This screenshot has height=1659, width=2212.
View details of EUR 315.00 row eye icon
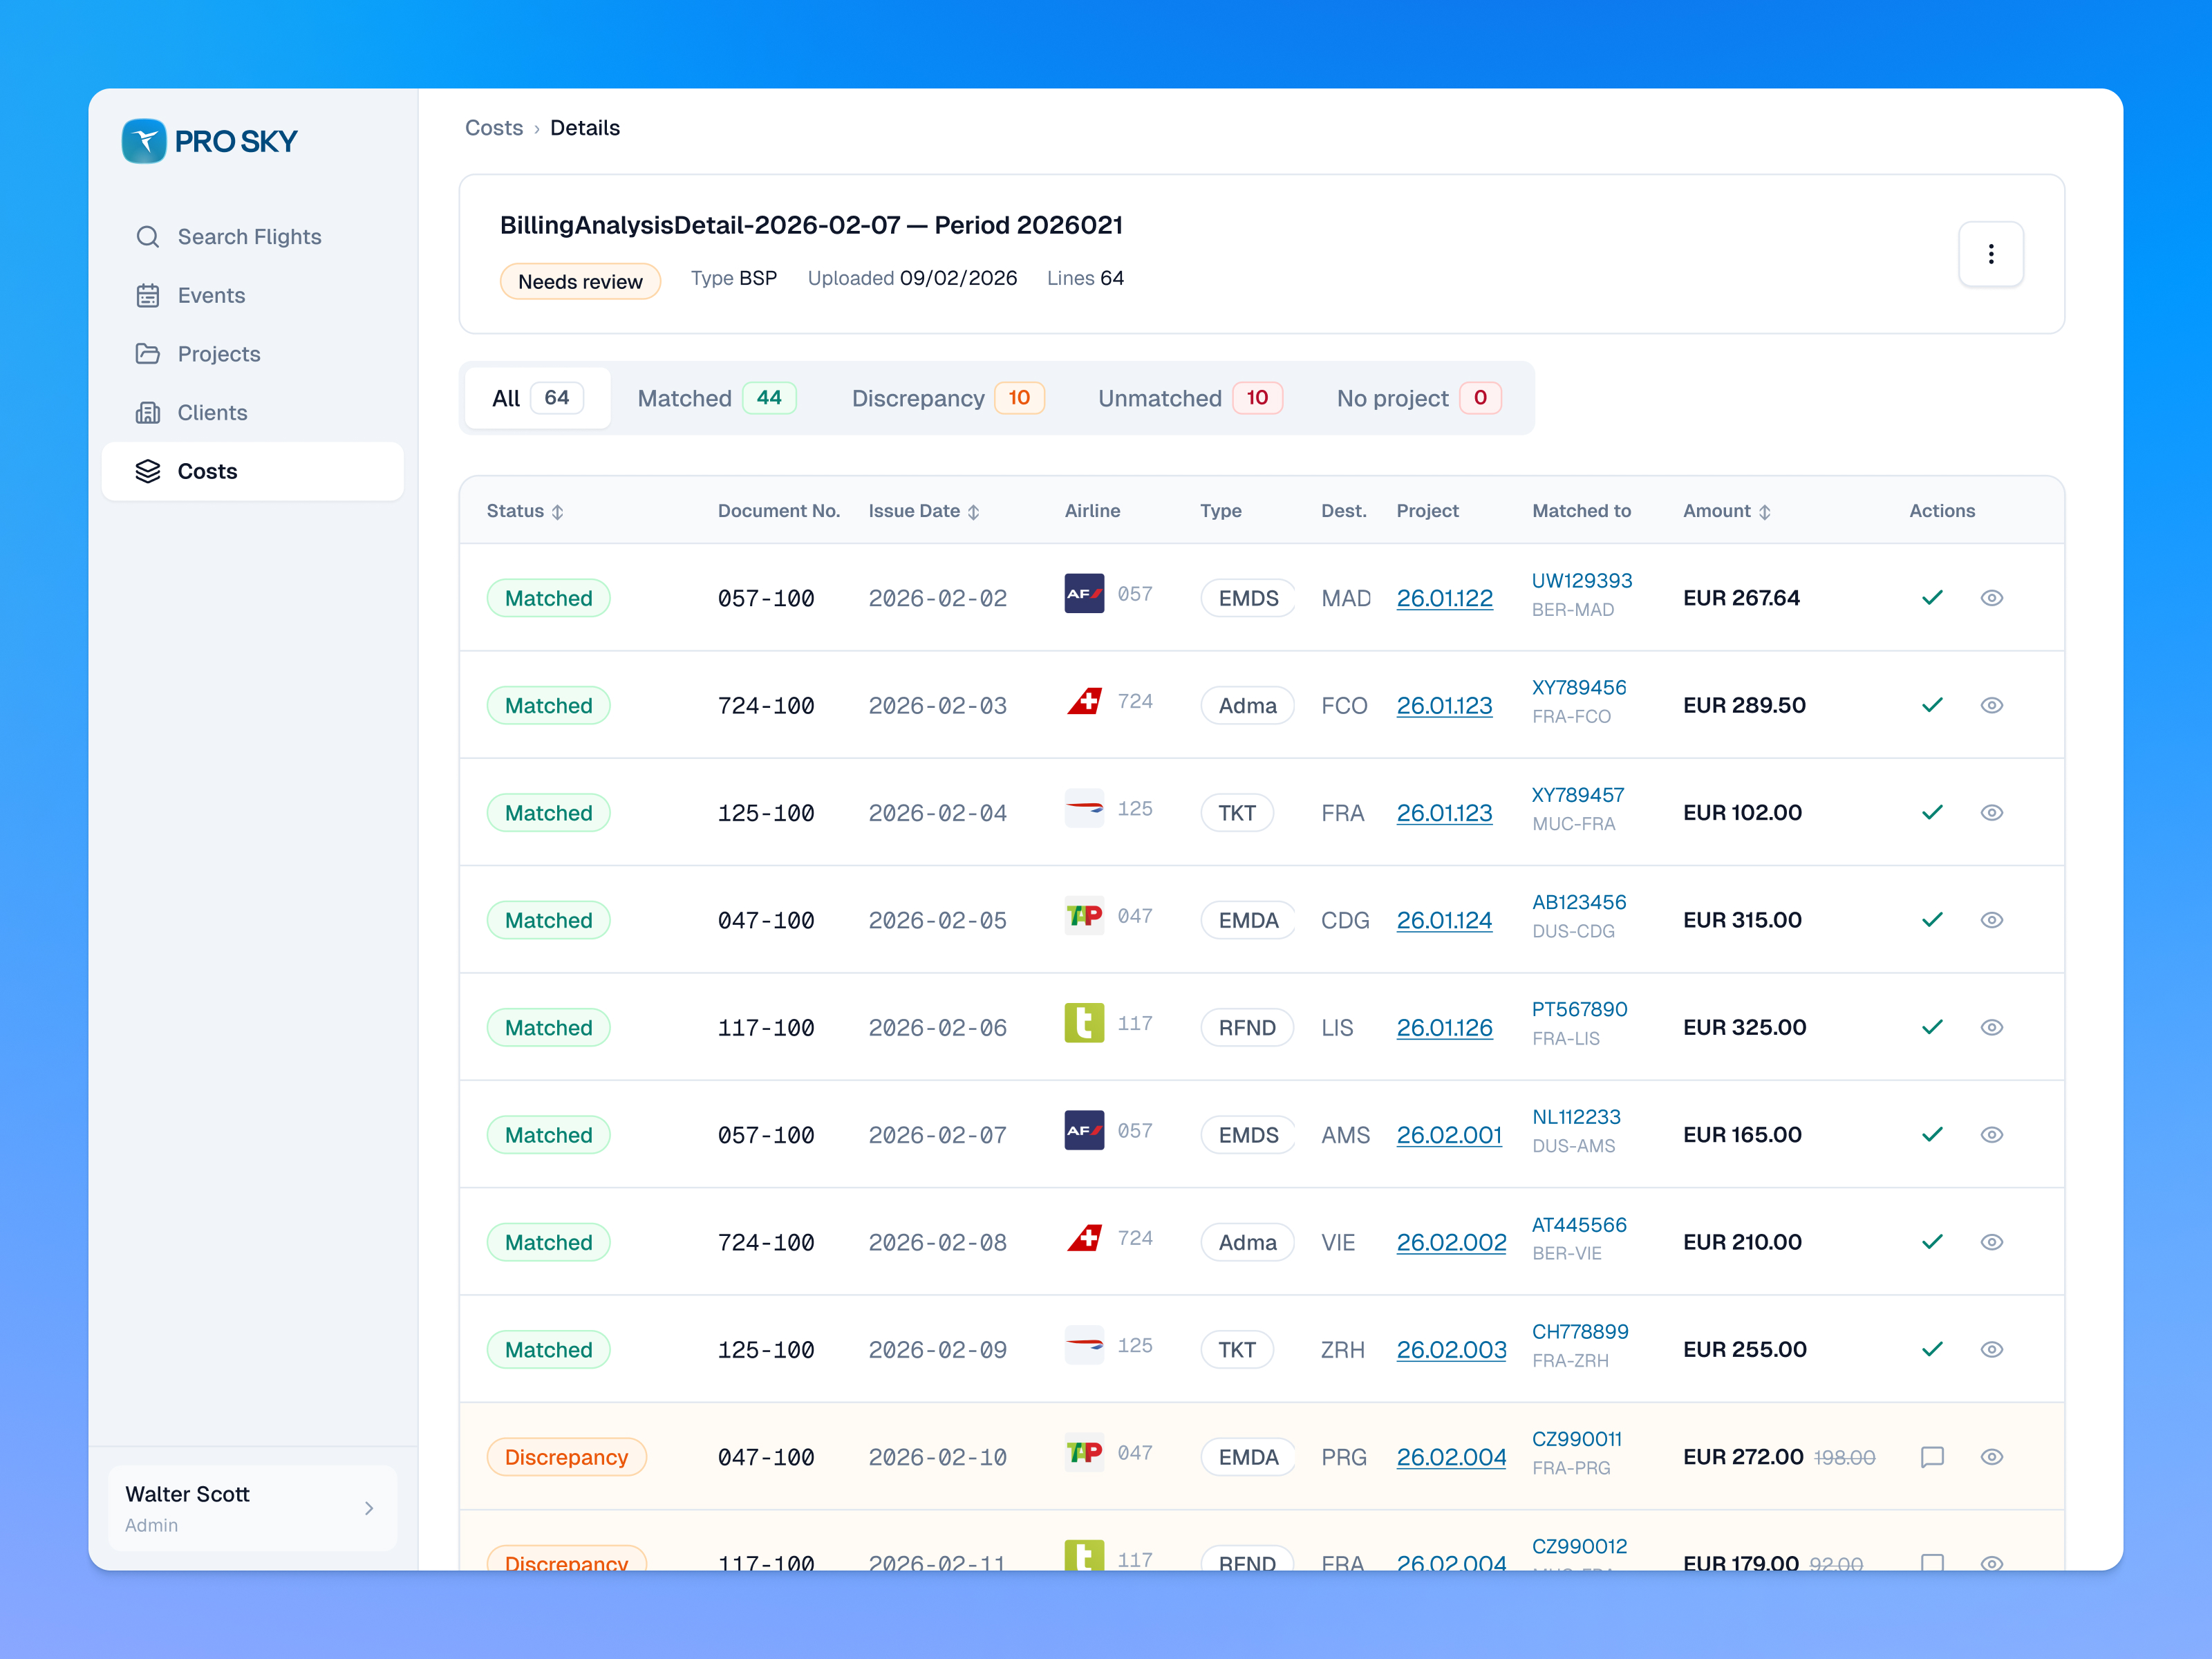coord(1991,920)
